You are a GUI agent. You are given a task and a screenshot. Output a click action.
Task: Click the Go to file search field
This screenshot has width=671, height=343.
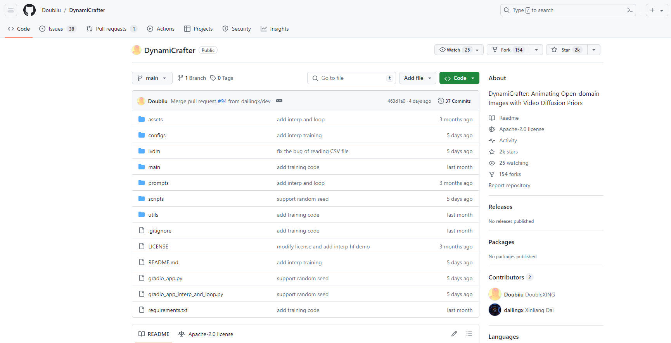pyautogui.click(x=351, y=78)
